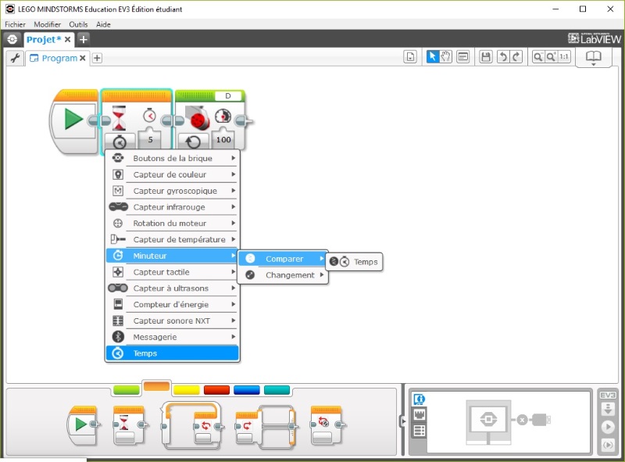Add a new program tab

coord(97,59)
